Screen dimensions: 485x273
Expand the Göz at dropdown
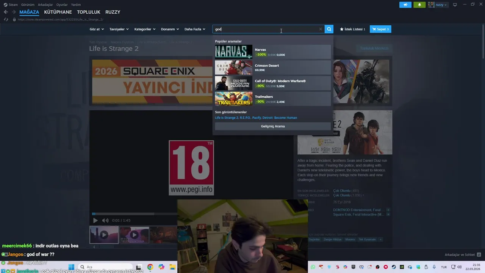[x=97, y=29]
